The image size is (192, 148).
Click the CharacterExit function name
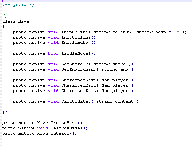(x=79, y=91)
